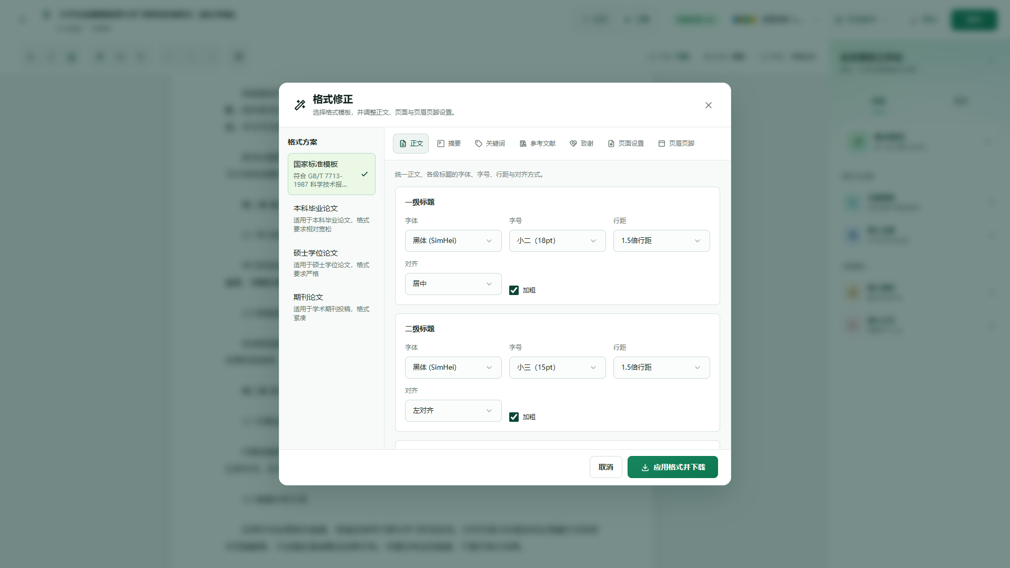Image resolution: width=1010 pixels, height=568 pixels.
Task: Open the 致谢 tab
Action: 581,144
